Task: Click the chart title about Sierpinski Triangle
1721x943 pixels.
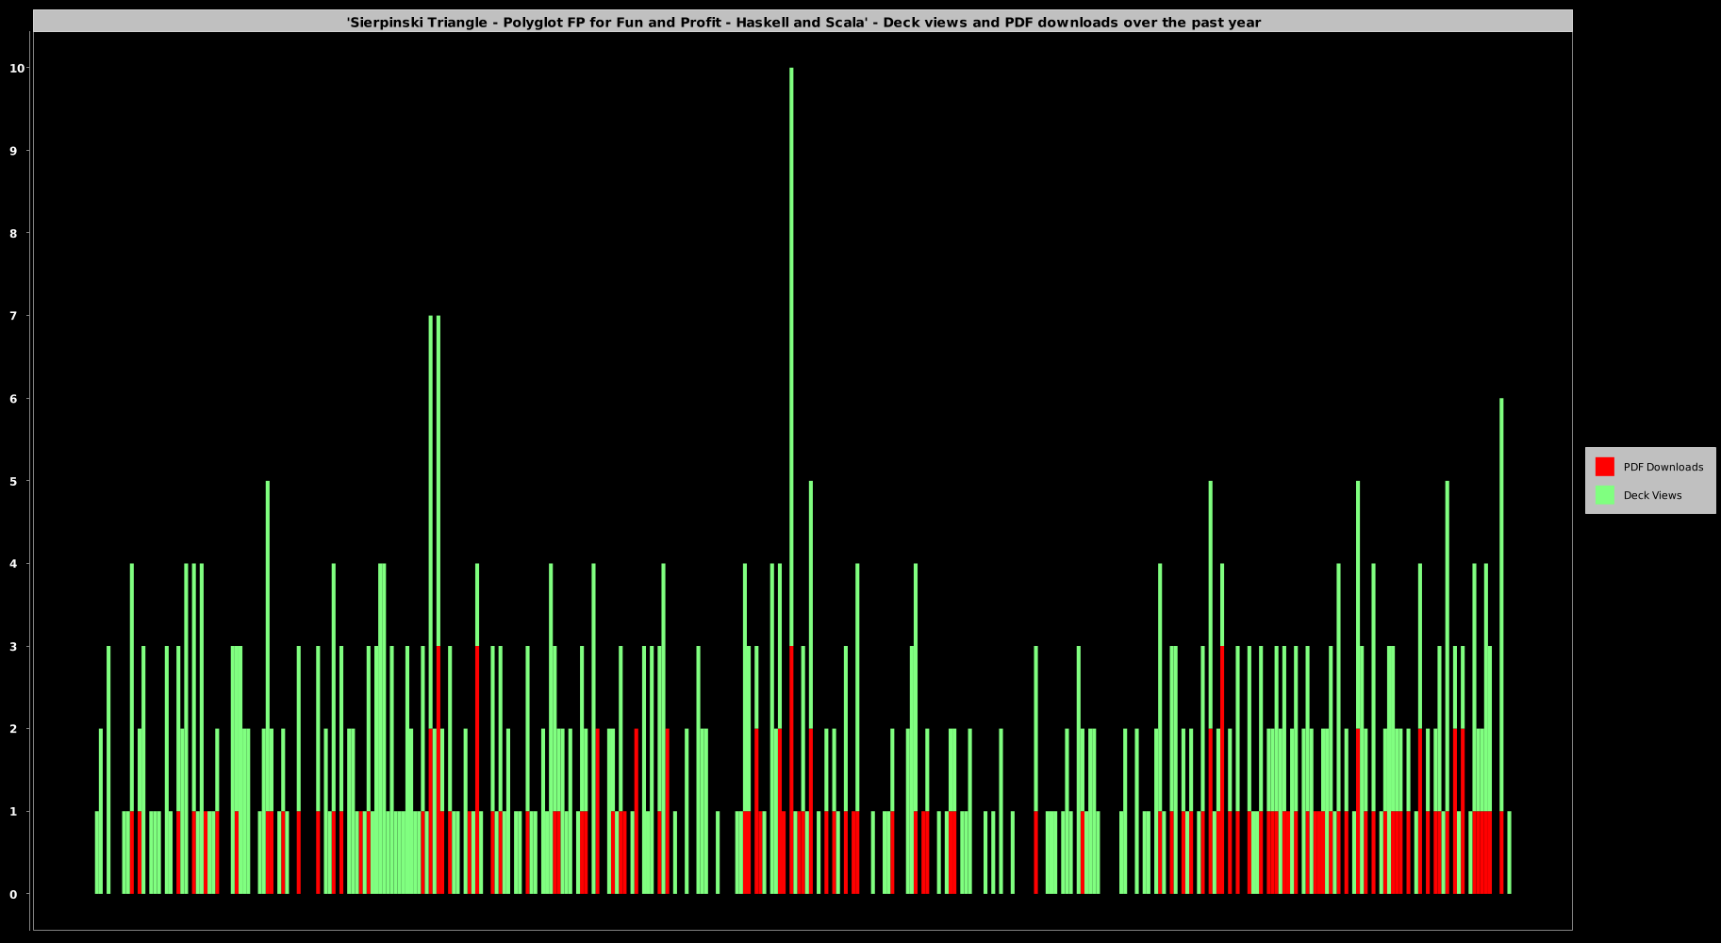Action: tap(803, 22)
